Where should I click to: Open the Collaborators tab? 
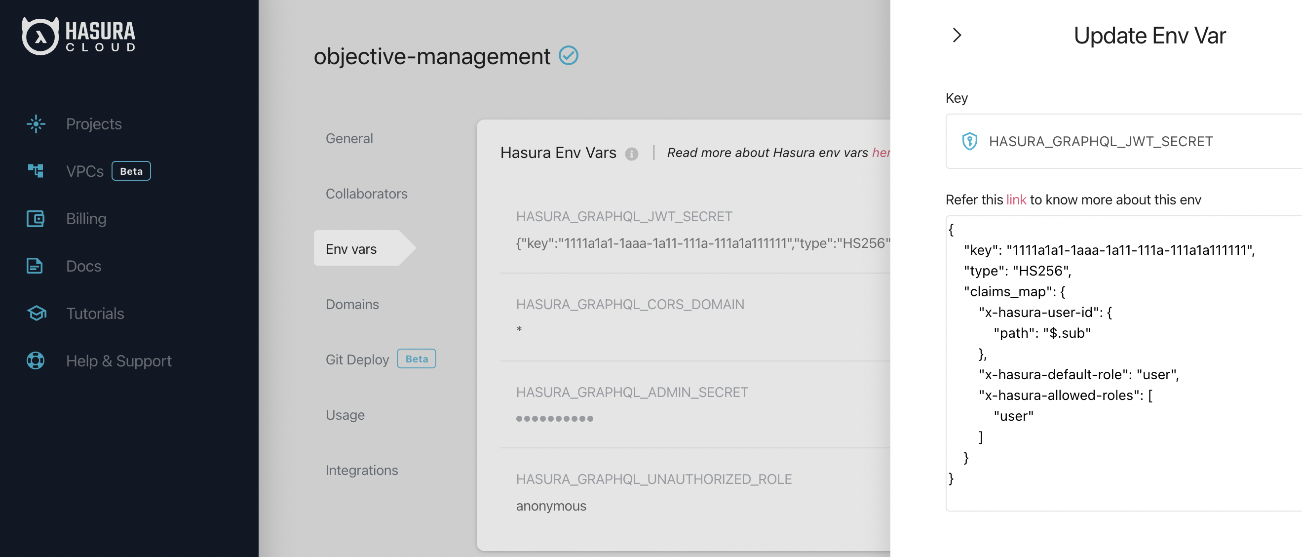pyautogui.click(x=366, y=193)
